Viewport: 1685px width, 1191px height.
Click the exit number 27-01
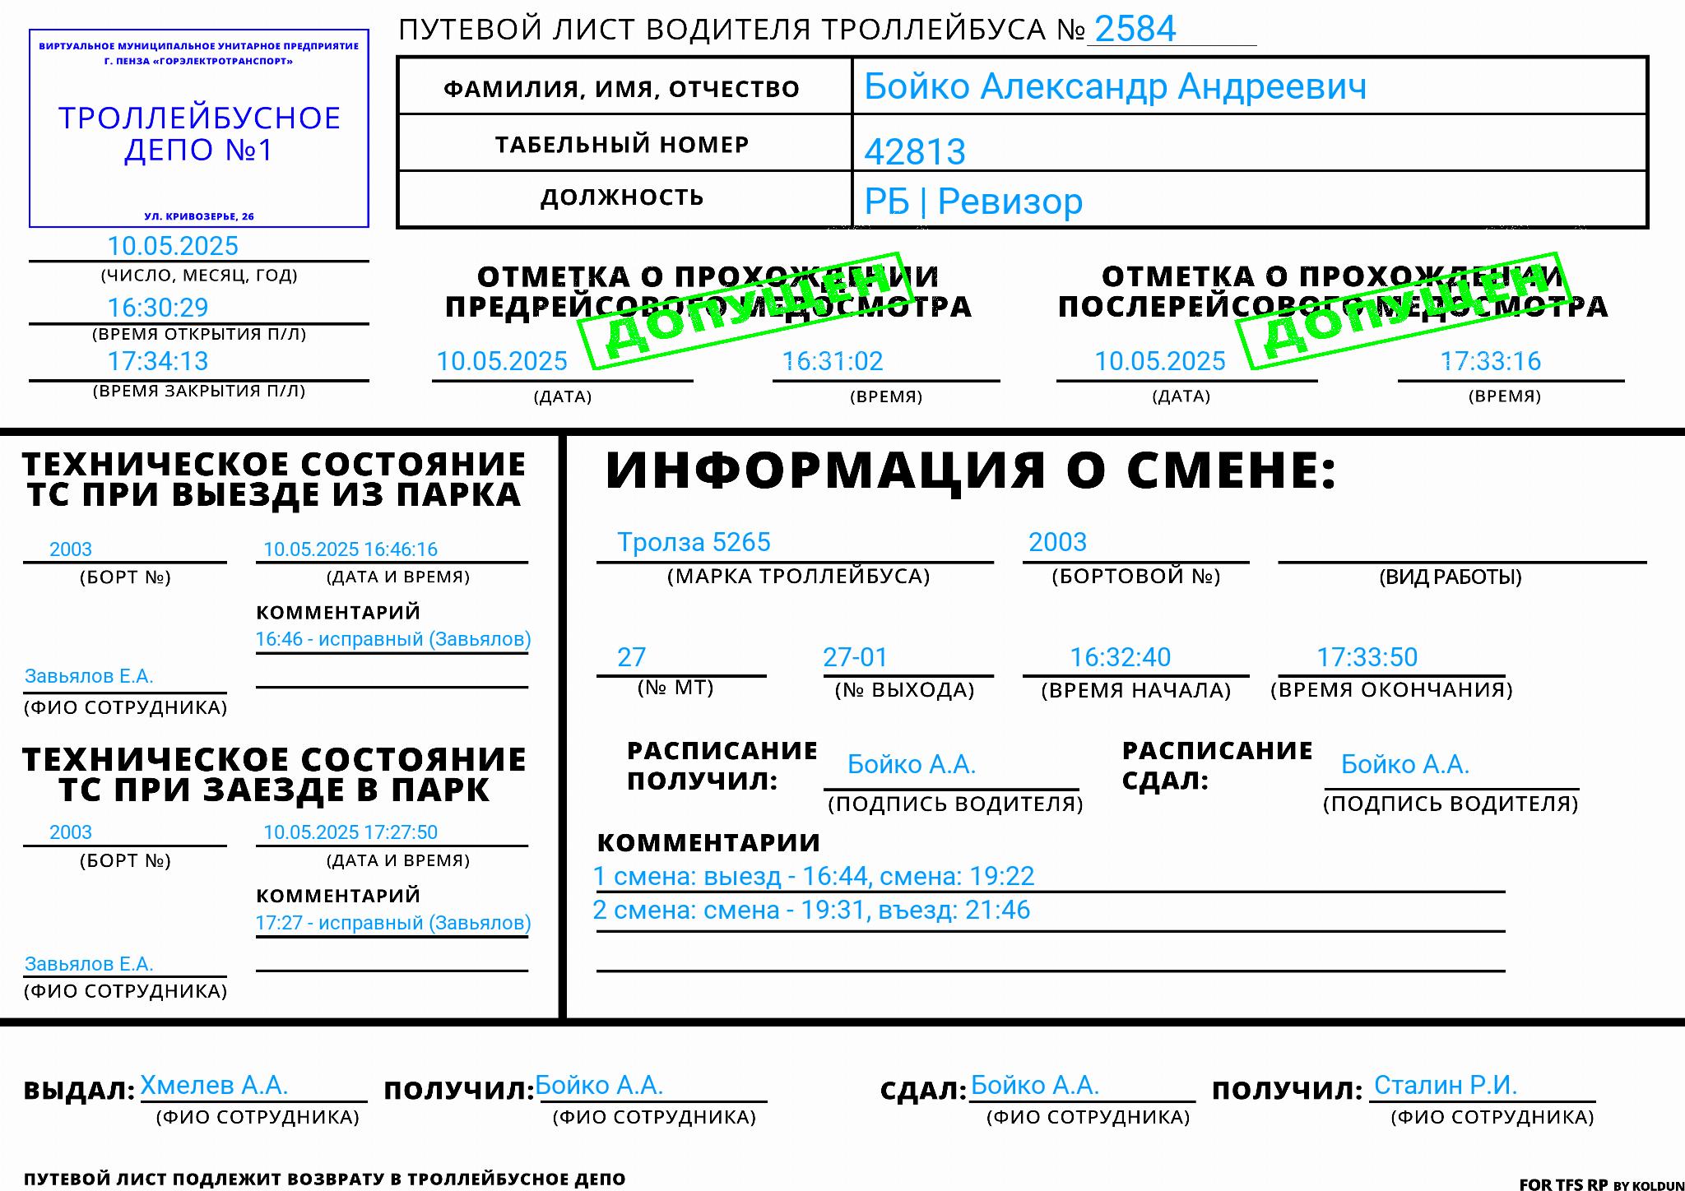856,657
